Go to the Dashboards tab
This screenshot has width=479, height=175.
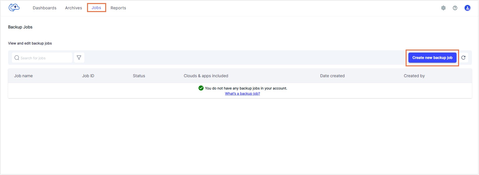coord(45,8)
